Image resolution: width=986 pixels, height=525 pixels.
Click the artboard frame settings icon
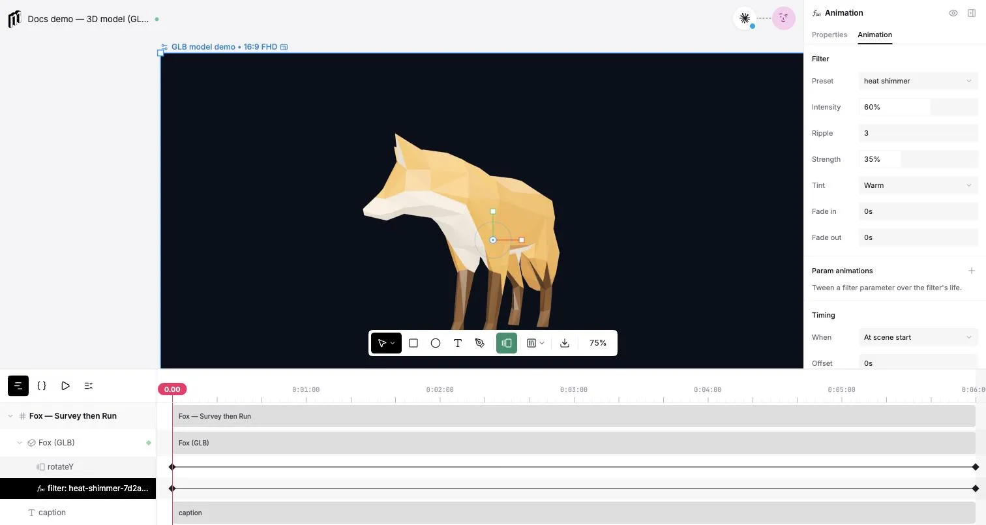click(x=164, y=47)
